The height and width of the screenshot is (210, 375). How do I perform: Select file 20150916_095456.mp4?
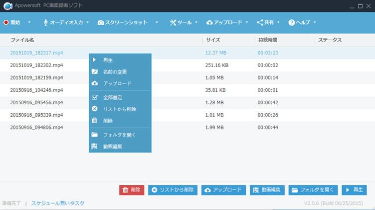(x=36, y=102)
